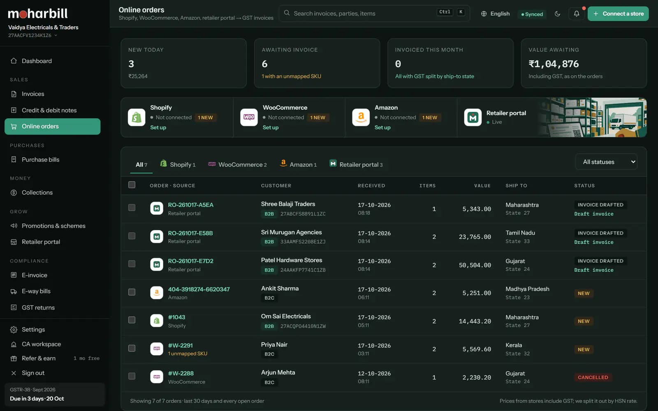
Task: Click the Amazon logo card icon
Action: [361, 118]
